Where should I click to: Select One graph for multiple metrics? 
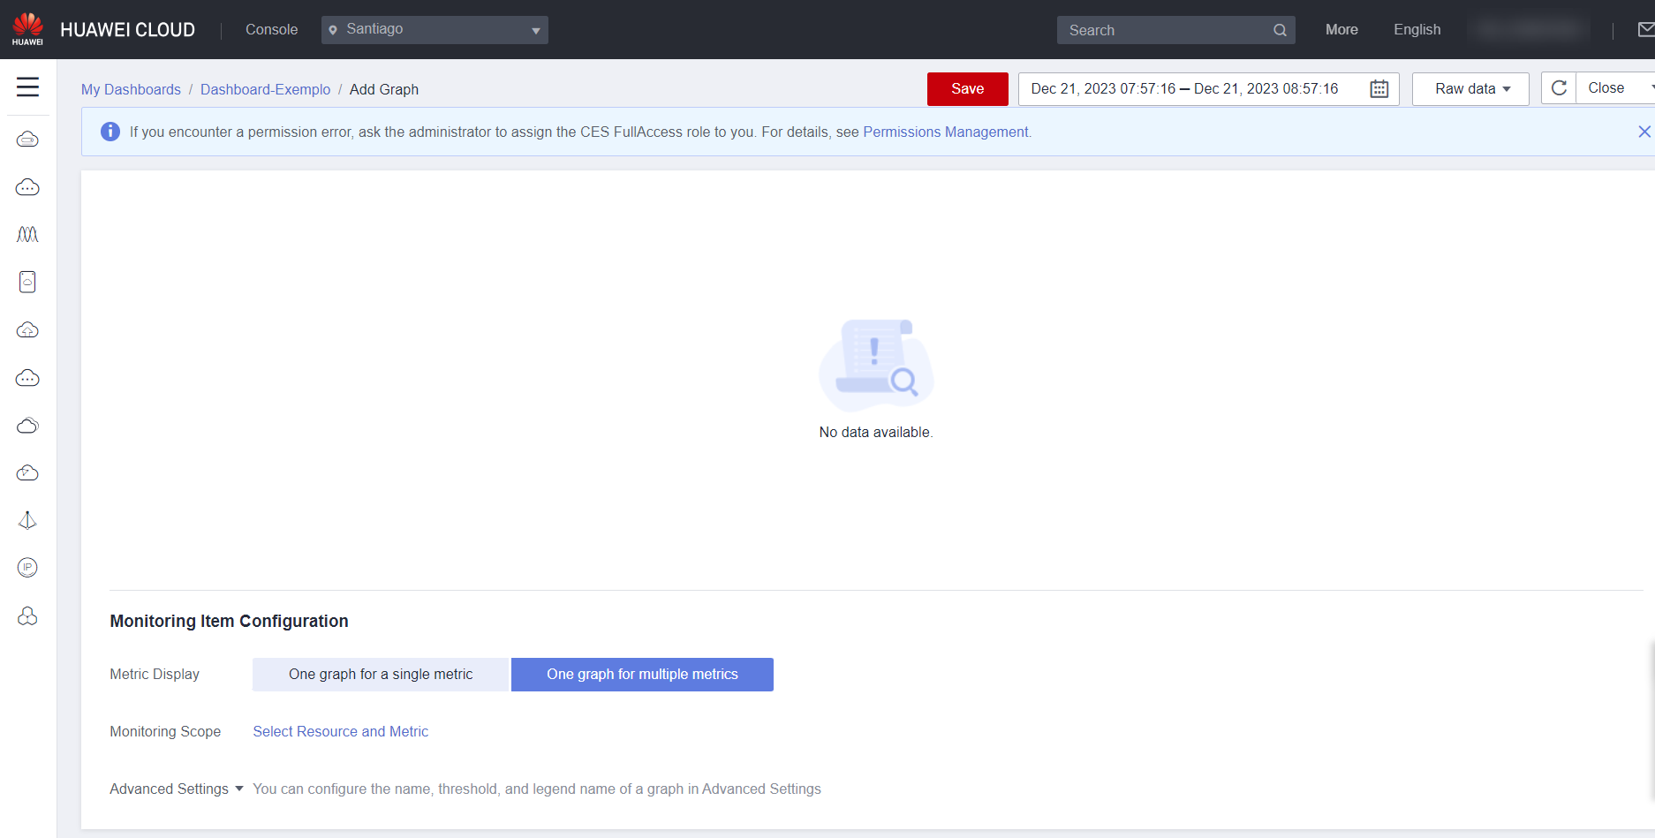point(642,675)
